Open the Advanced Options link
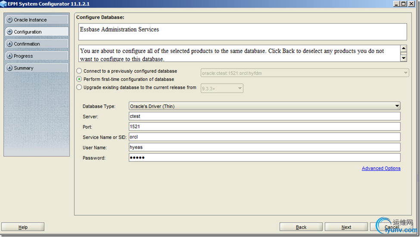The width and height of the screenshot is (420, 237). 381,168
